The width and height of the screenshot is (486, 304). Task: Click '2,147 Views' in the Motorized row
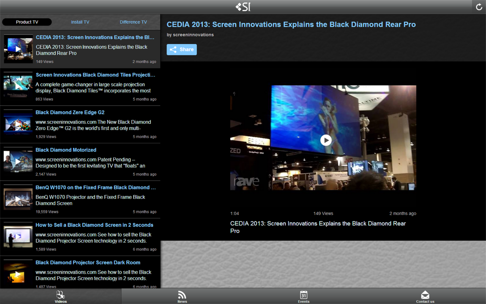pyautogui.click(x=46, y=174)
